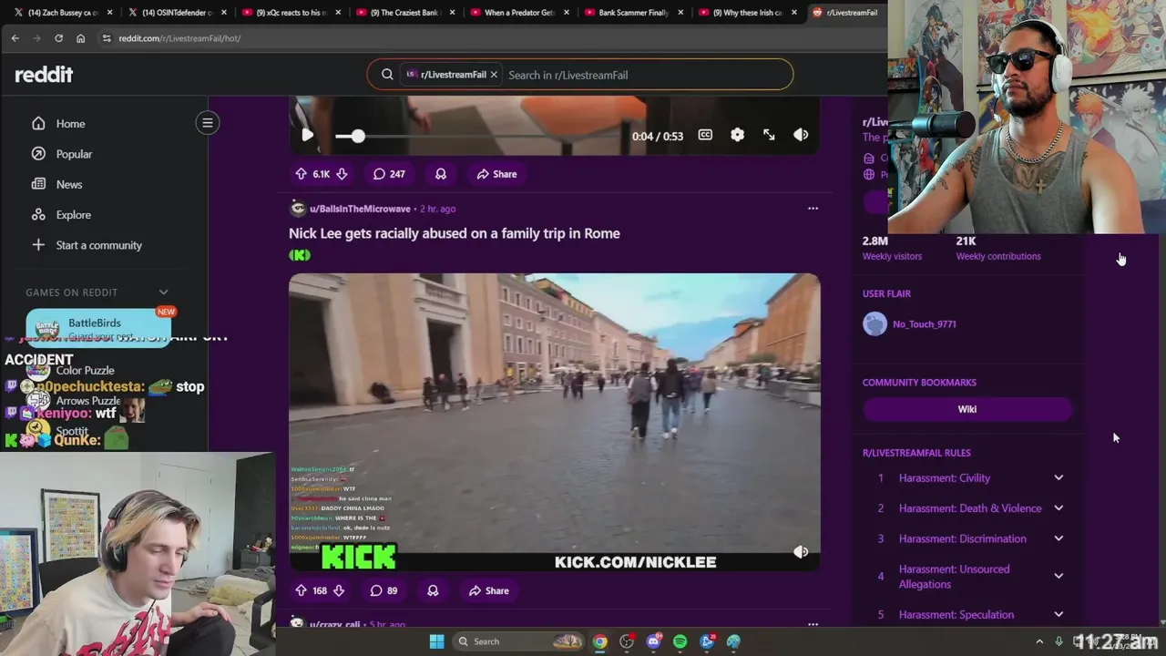Open Chrome from the taskbar
Image resolution: width=1166 pixels, height=656 pixels.
(x=599, y=641)
